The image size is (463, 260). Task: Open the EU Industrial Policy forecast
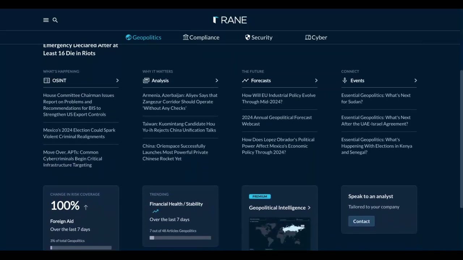tap(279, 98)
